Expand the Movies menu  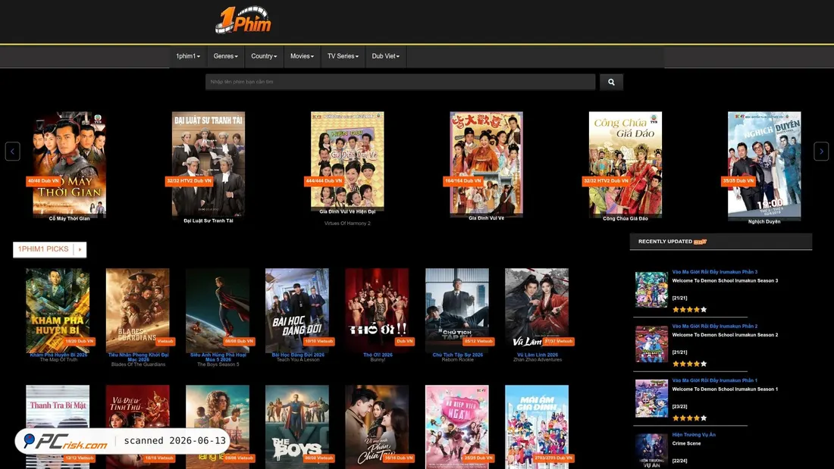302,56
